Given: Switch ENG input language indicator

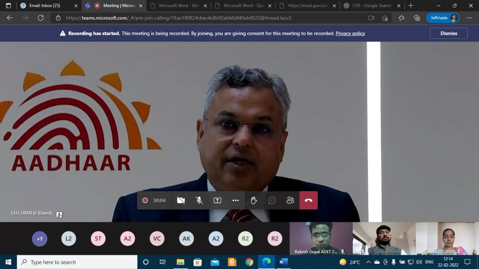Looking at the screenshot, I should tap(430, 262).
